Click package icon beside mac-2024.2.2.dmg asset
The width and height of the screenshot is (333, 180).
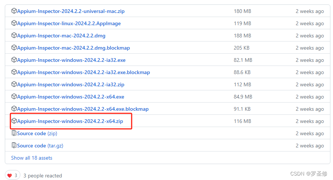(x=14, y=36)
